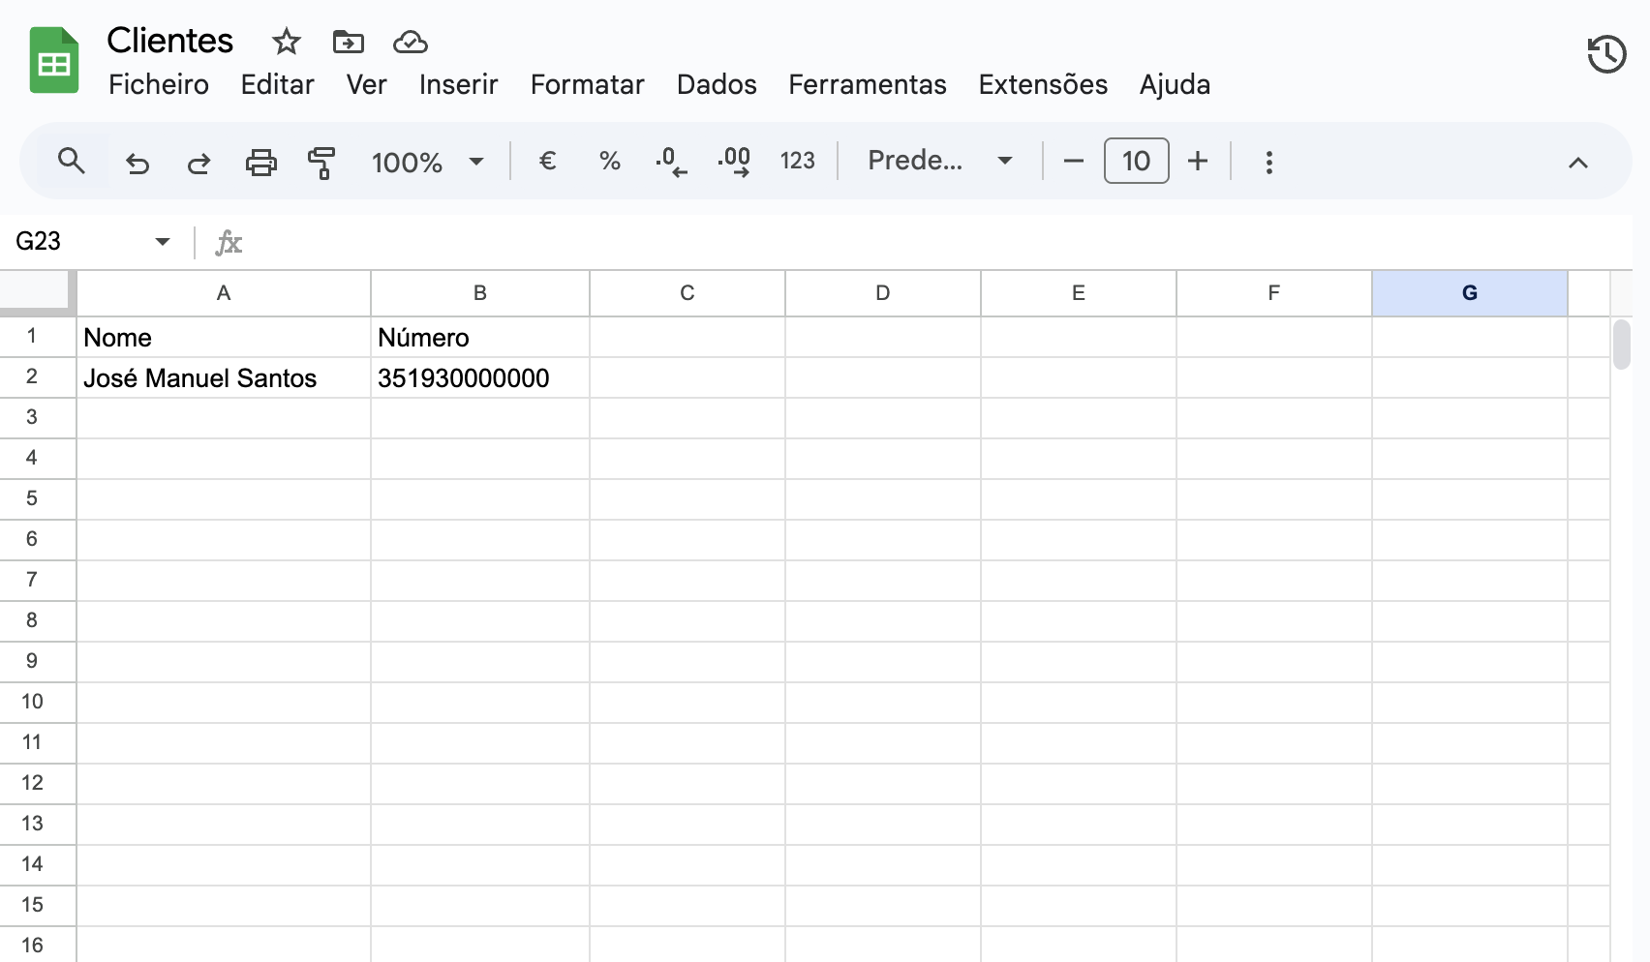Open more toolbar options via three dots
Image resolution: width=1650 pixels, height=962 pixels.
tap(1268, 162)
